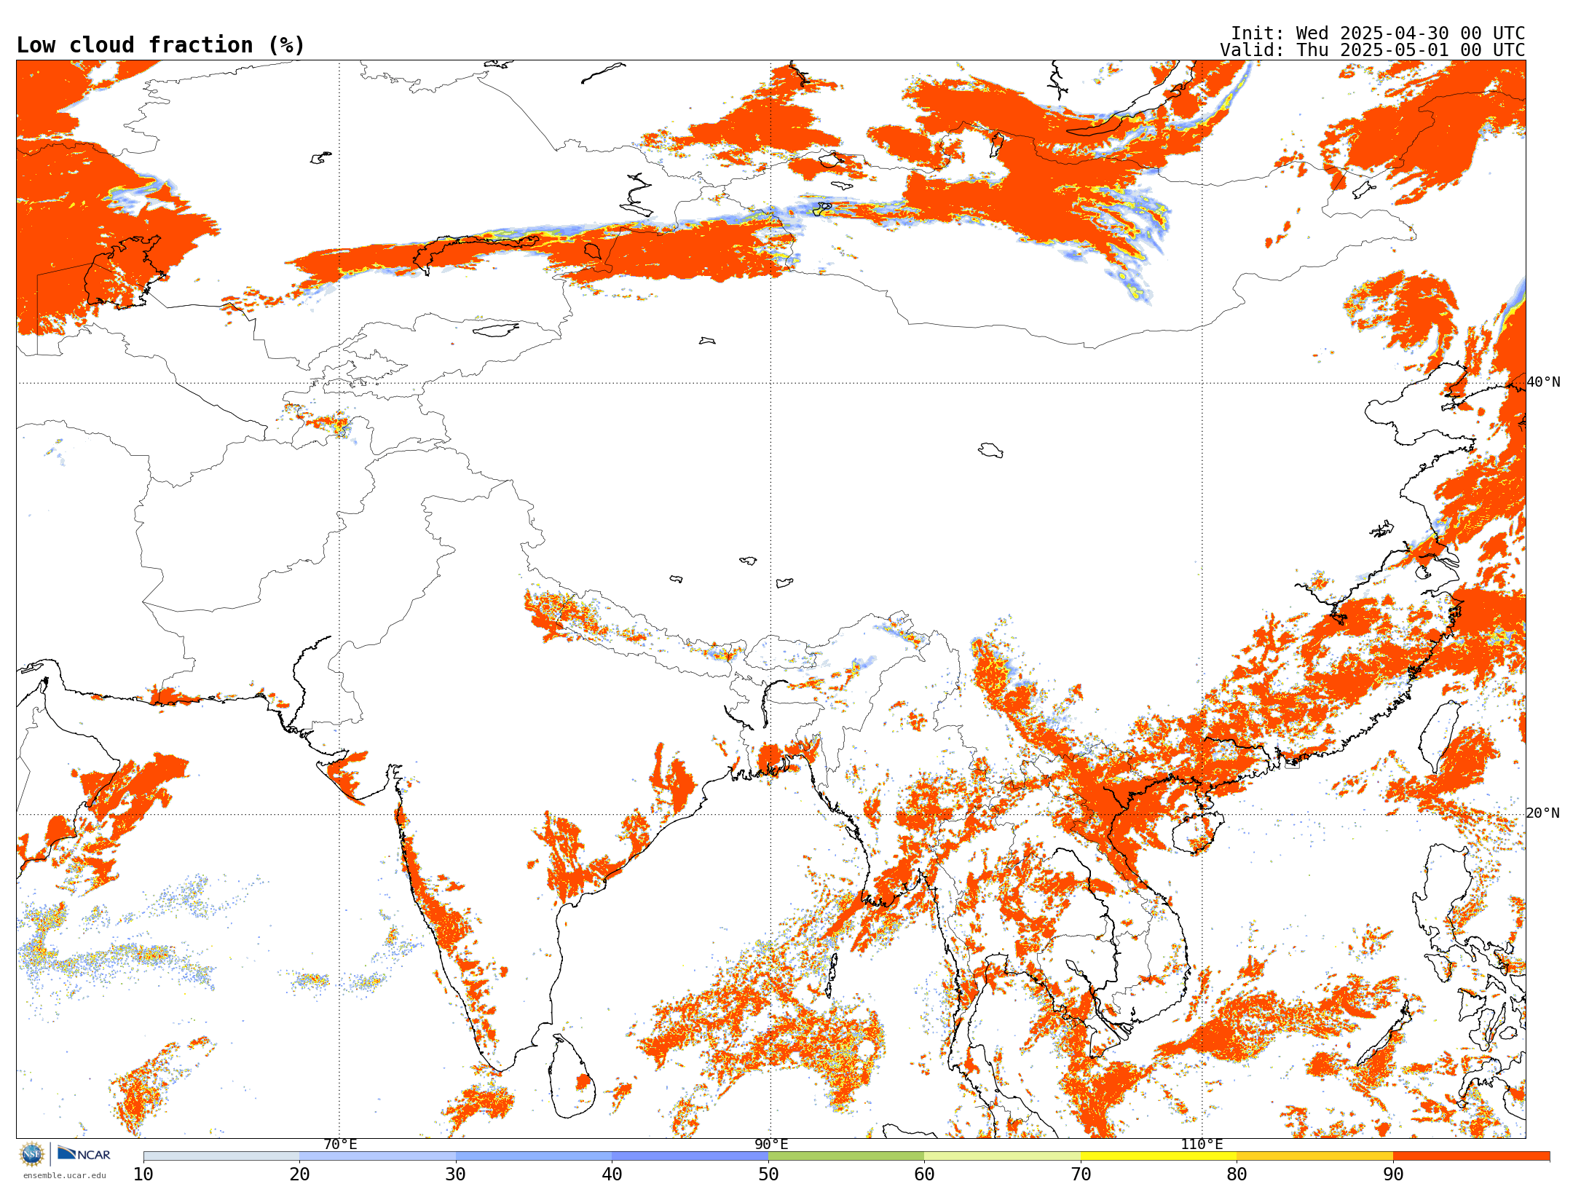Screen dimensions: 1573x1184
Task: Click the 110°E longitude label
Action: coord(1202,1145)
